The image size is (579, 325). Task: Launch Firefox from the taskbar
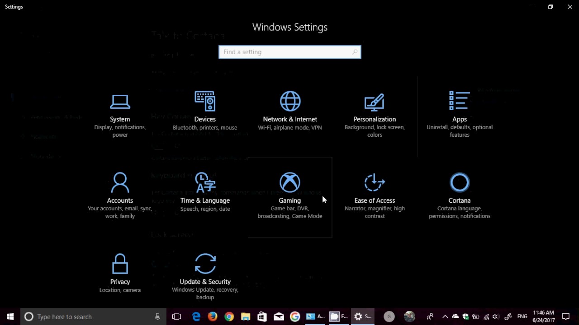212,316
